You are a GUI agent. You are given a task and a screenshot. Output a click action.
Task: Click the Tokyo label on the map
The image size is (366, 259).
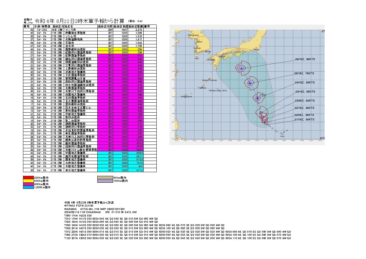256,49
